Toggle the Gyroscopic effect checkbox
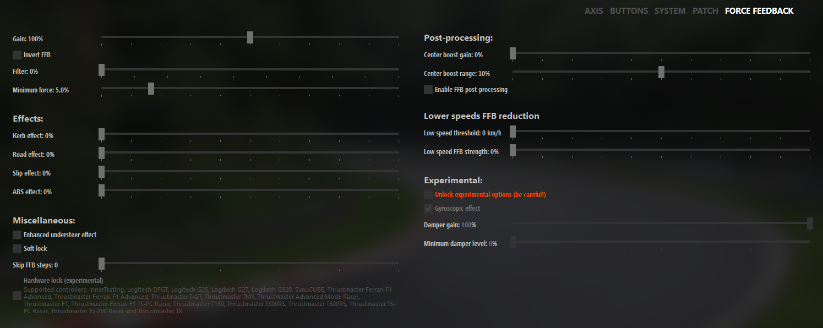 coord(428,209)
